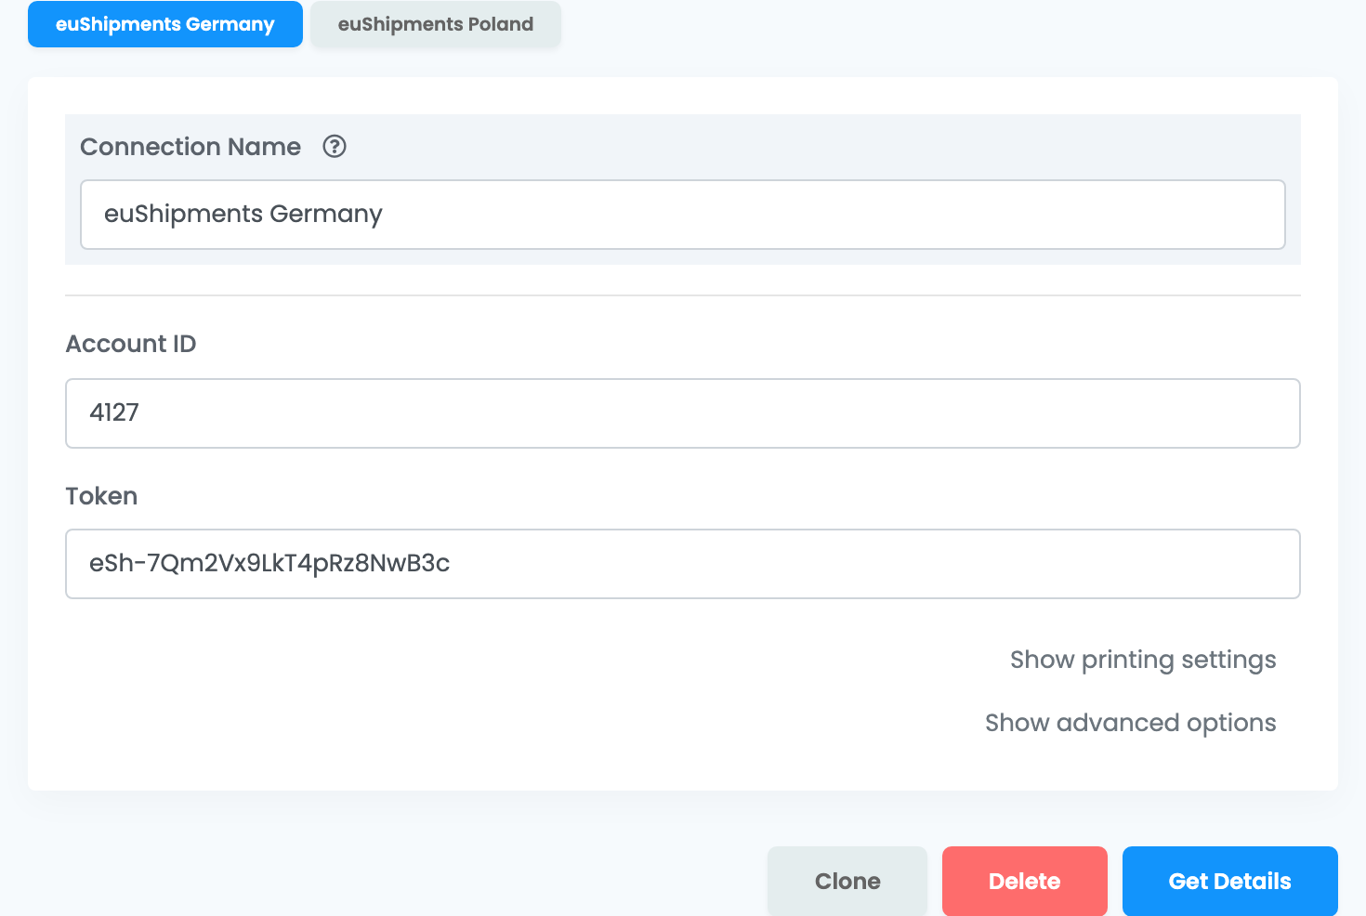Clone this connection

point(847,881)
